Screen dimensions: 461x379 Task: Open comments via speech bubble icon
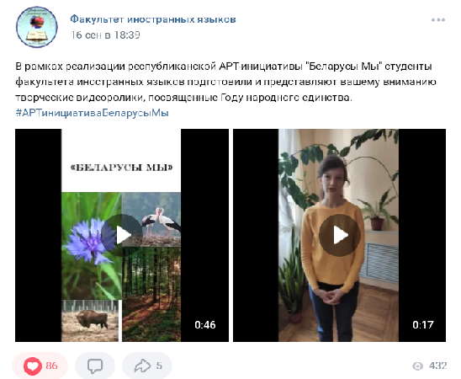click(95, 366)
